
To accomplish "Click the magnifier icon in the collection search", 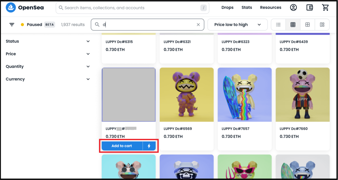I will tap(97, 24).
